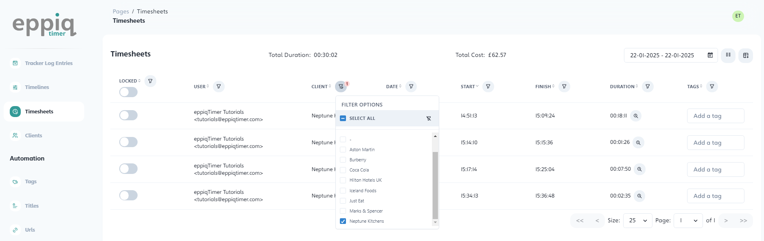Check the Aston Martin client checkbox
This screenshot has height=241, width=764.
(x=343, y=150)
